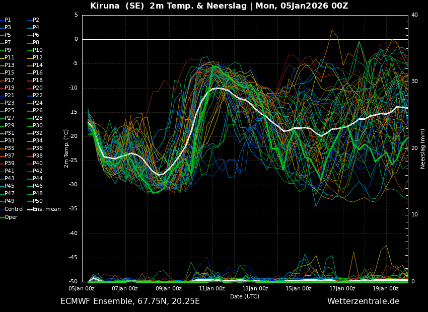Click the 'P34' legend entry

click(35, 141)
